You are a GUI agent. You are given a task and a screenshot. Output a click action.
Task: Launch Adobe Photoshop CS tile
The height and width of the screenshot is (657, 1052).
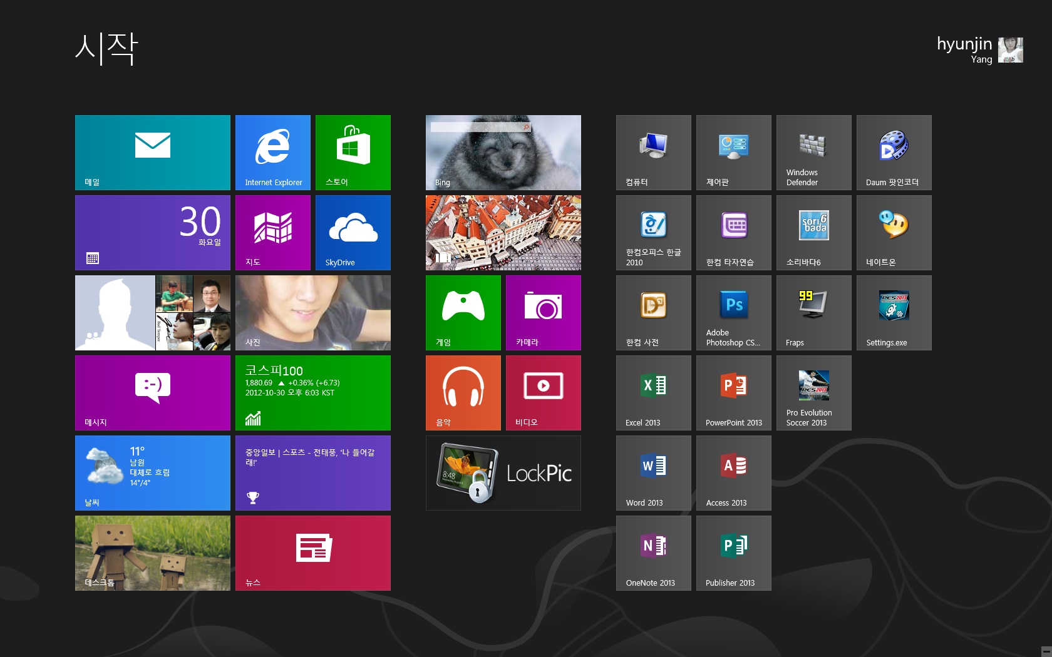coord(734,313)
